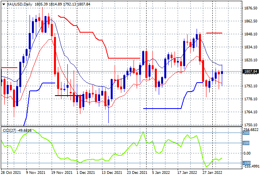Click the triangle beside XAUUSD,Daily title
The image size is (260, 177).
point(4,4)
